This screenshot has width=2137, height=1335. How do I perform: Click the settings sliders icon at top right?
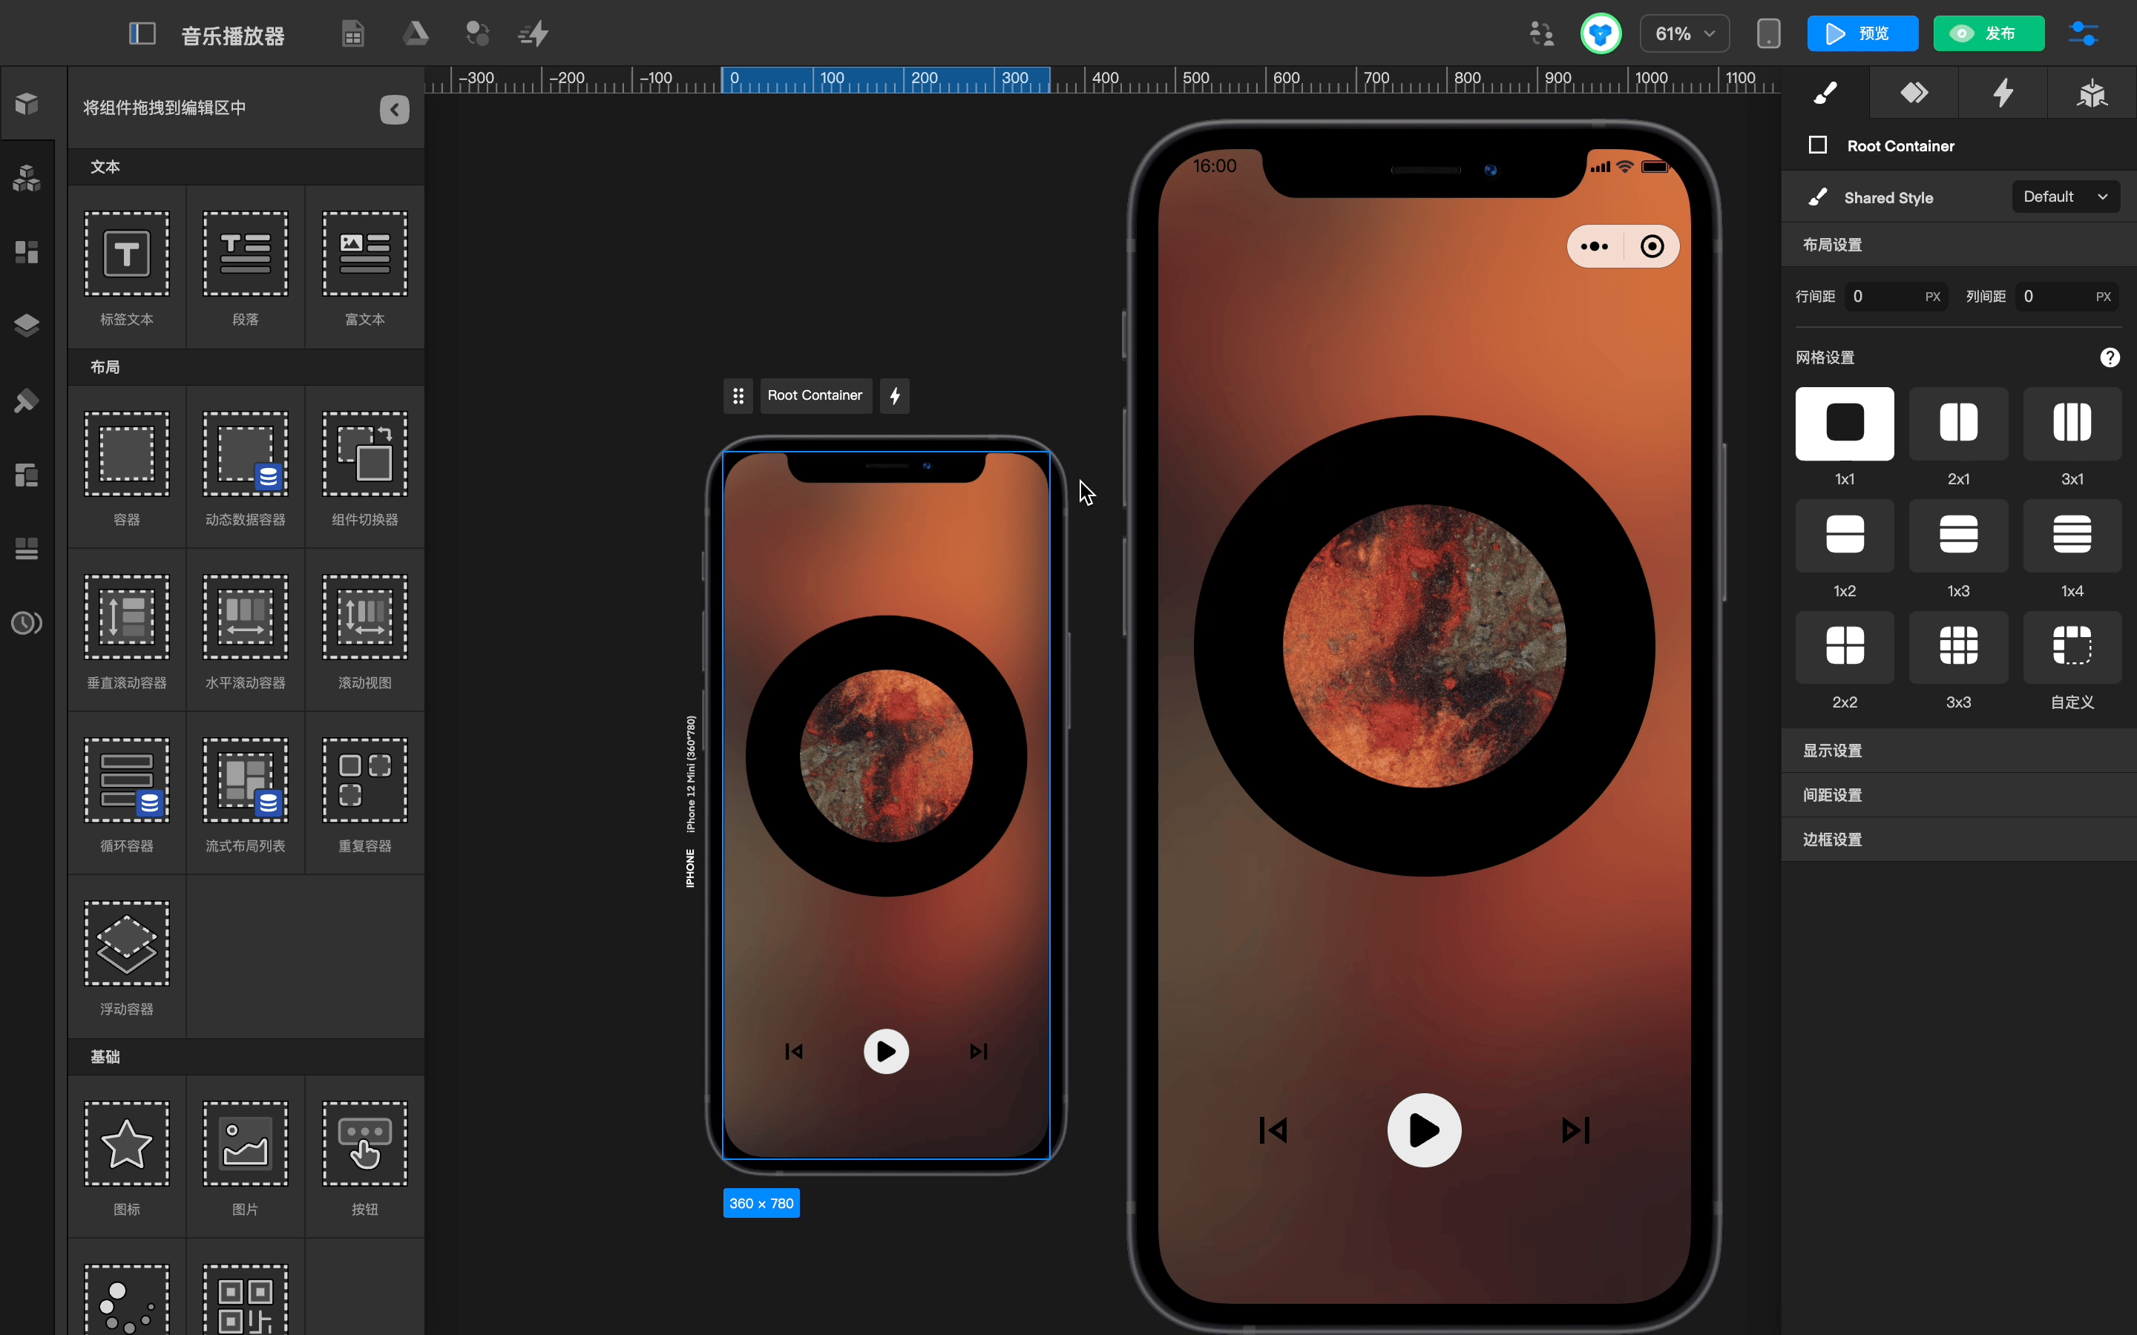pyautogui.click(x=2083, y=34)
